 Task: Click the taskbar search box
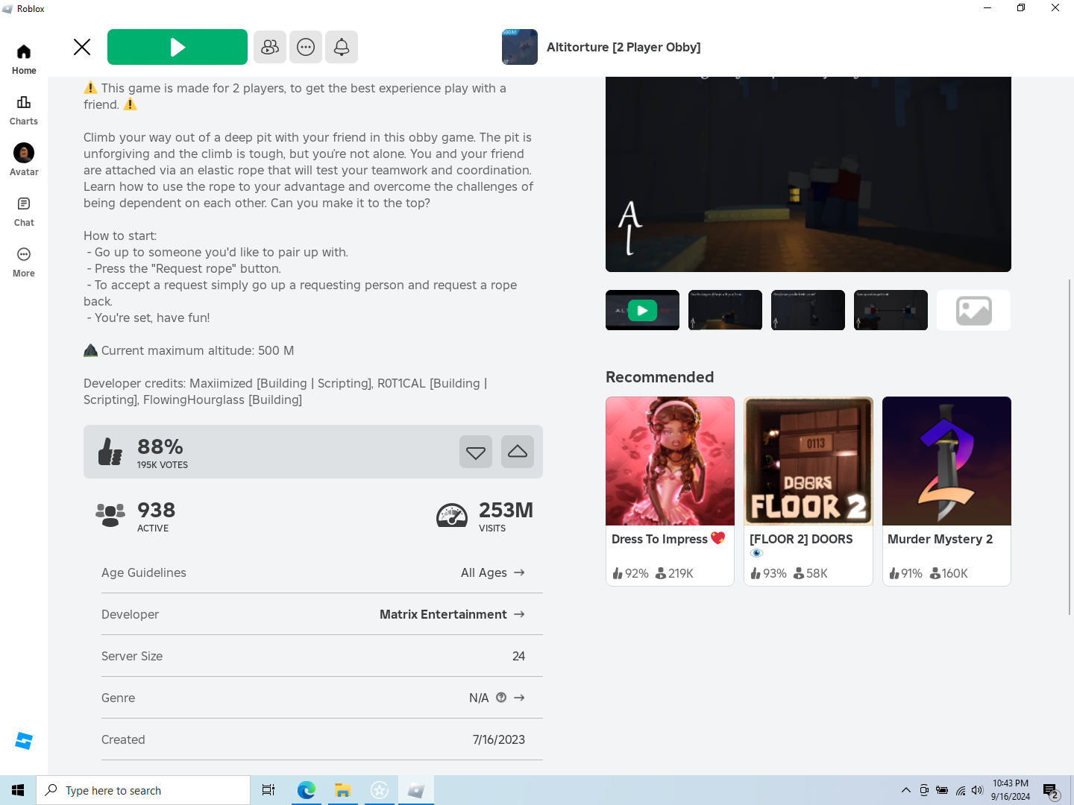(x=143, y=790)
